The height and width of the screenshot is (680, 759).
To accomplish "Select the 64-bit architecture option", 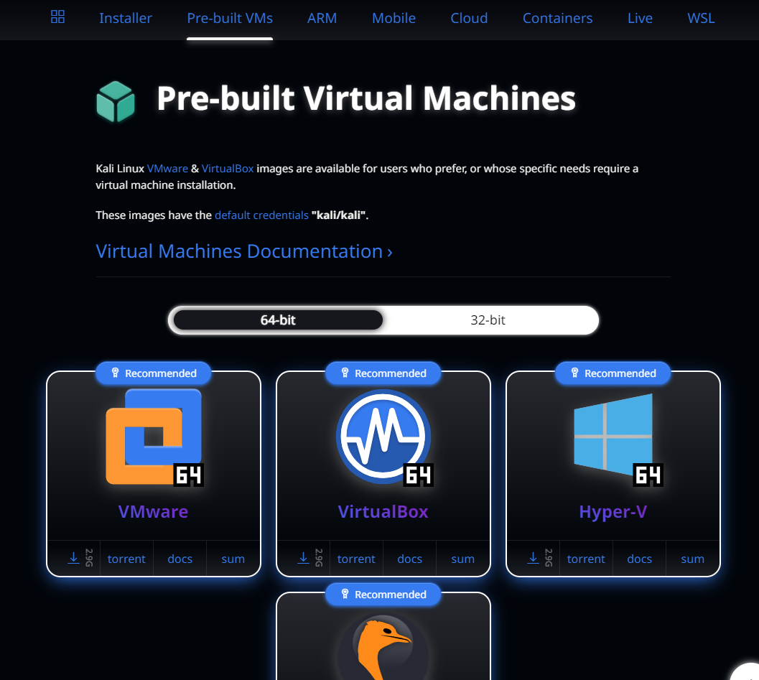I will coord(278,320).
